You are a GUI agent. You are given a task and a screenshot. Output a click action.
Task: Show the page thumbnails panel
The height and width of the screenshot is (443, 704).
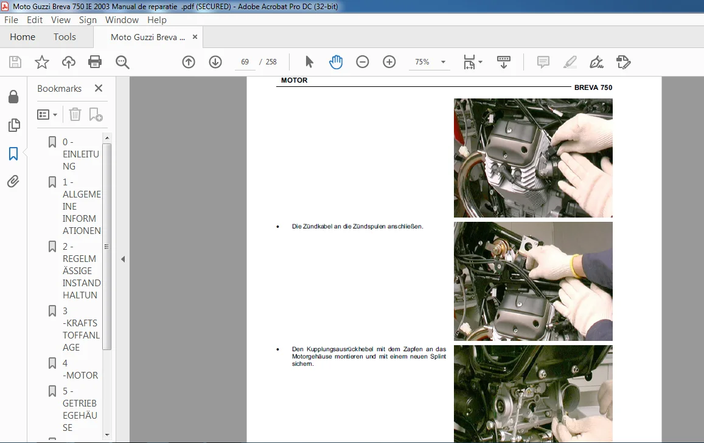coord(14,125)
